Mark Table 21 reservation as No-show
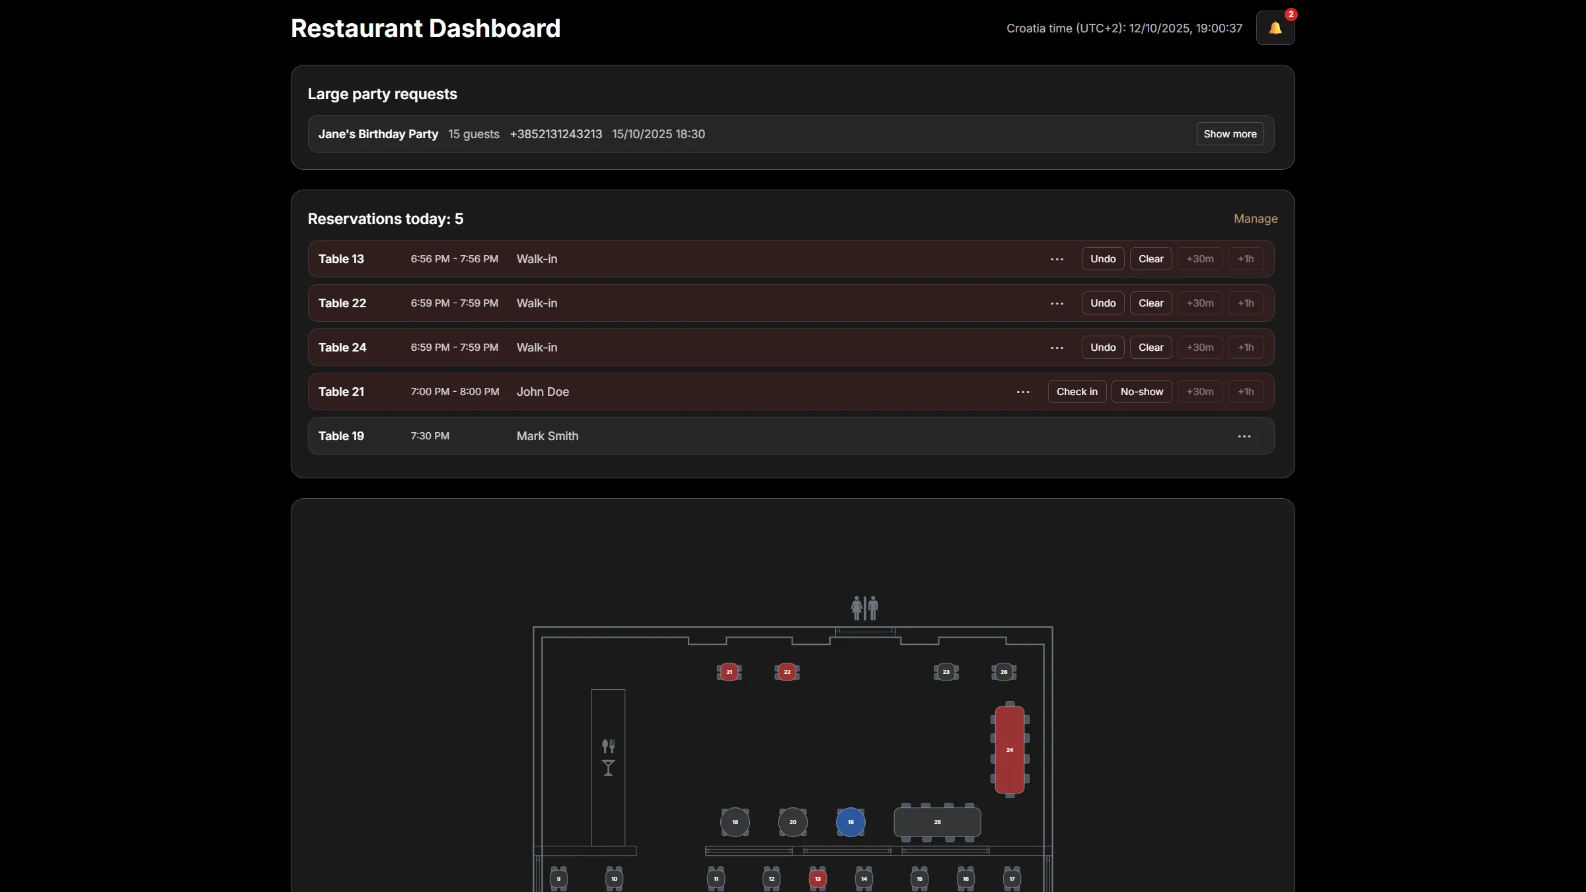This screenshot has height=892, width=1586. 1141,392
